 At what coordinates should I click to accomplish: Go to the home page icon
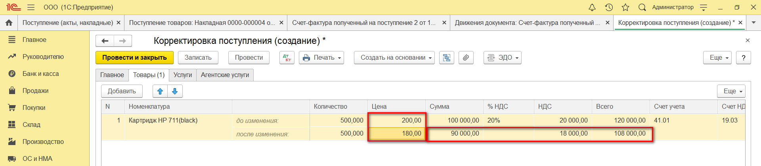tap(9, 23)
